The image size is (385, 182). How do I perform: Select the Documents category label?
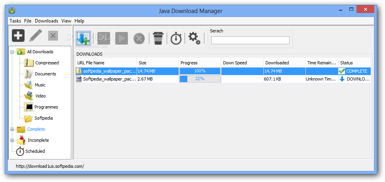[46, 74]
